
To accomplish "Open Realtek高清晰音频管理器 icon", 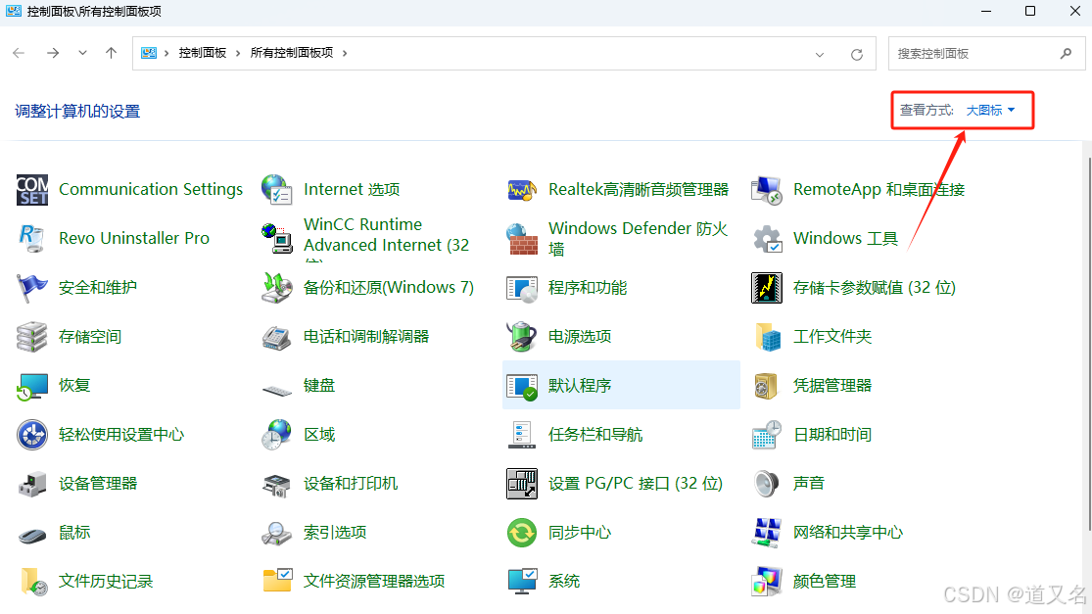I will pos(522,189).
